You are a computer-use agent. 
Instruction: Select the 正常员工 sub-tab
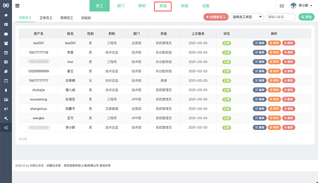(x=46, y=18)
